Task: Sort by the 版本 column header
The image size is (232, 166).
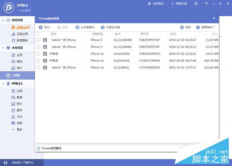Action: click(118, 34)
